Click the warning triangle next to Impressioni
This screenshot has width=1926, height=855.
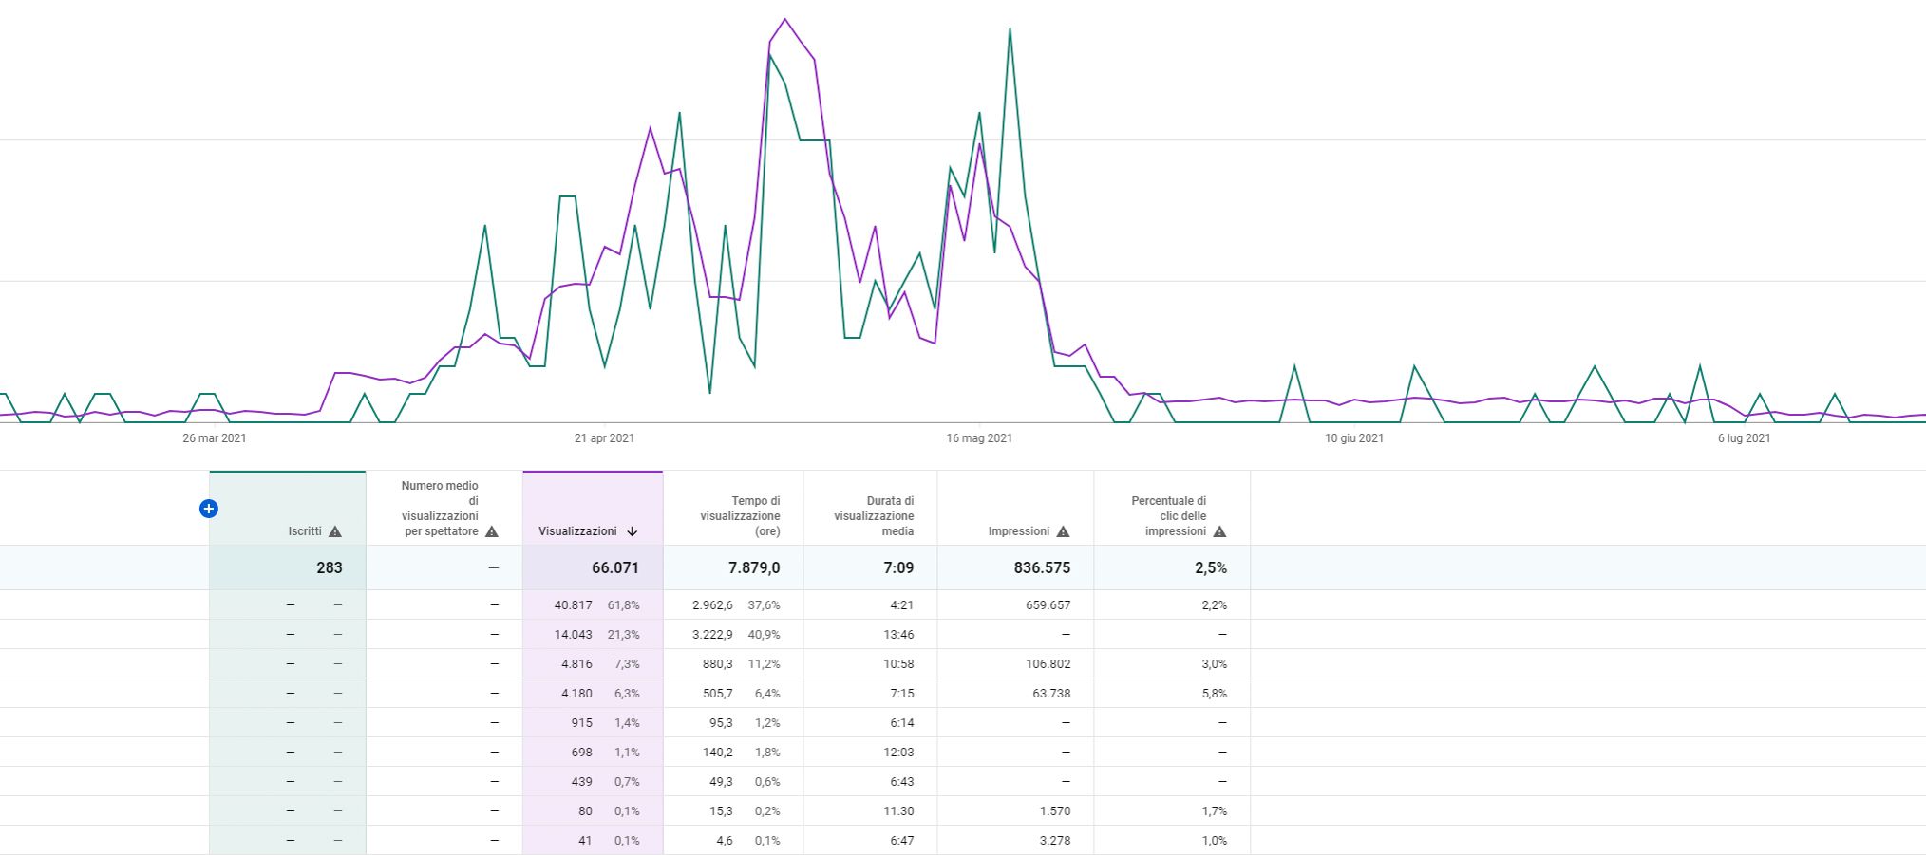coord(1064,531)
